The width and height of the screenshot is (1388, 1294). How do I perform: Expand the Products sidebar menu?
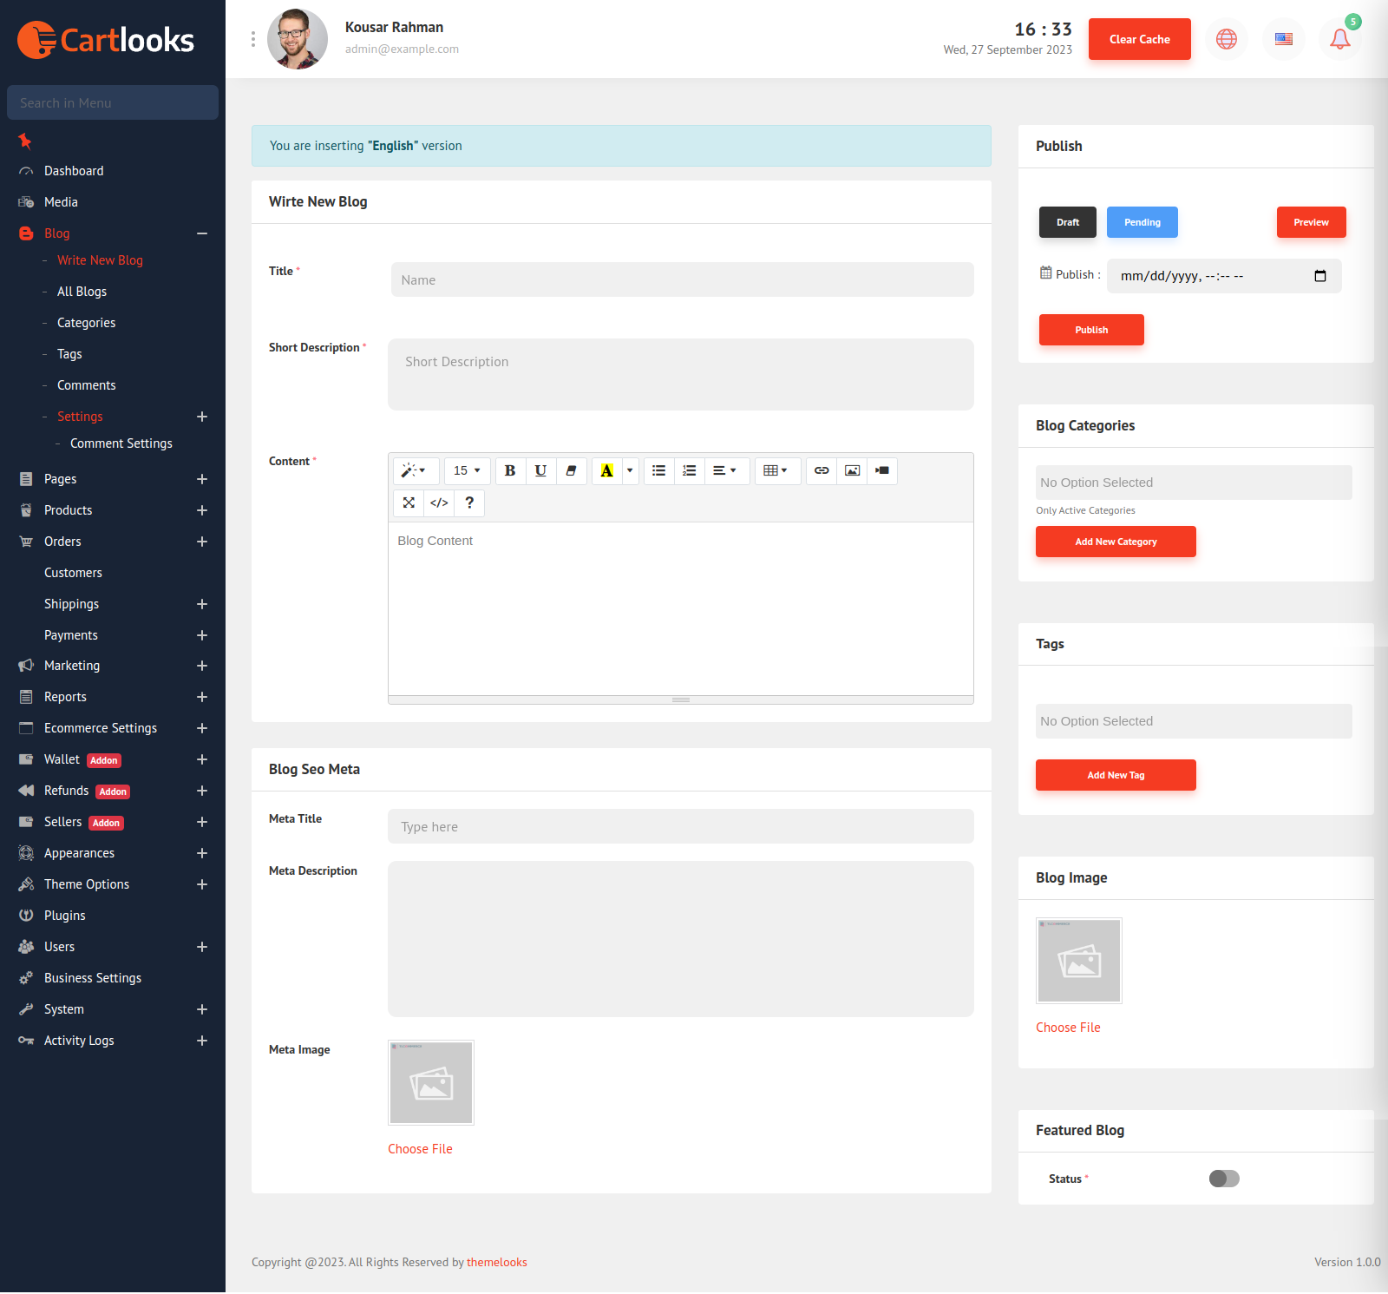pyautogui.click(x=202, y=510)
